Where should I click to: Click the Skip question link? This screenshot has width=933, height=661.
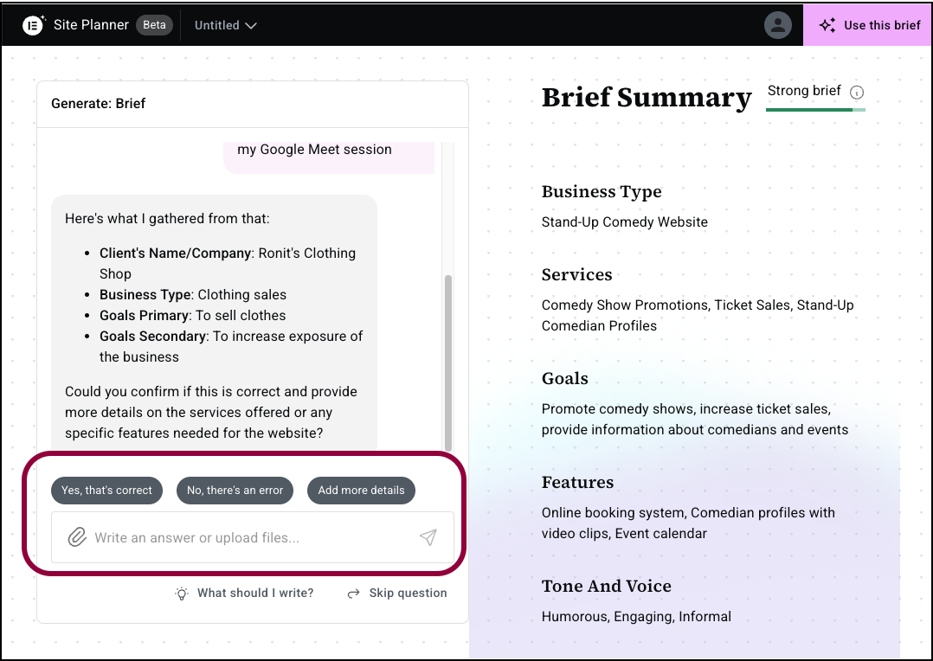pyautogui.click(x=408, y=594)
